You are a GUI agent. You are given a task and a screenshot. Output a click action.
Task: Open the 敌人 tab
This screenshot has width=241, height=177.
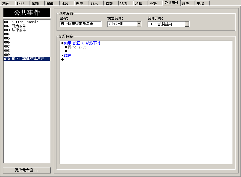click(x=96, y=3)
